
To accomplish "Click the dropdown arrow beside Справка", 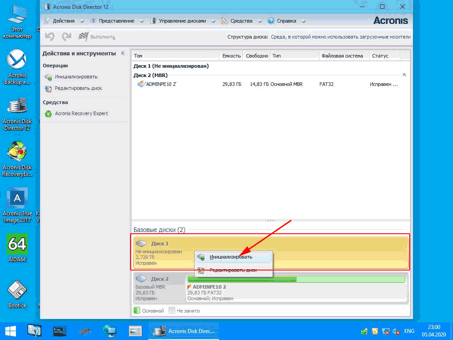I will [x=303, y=21].
